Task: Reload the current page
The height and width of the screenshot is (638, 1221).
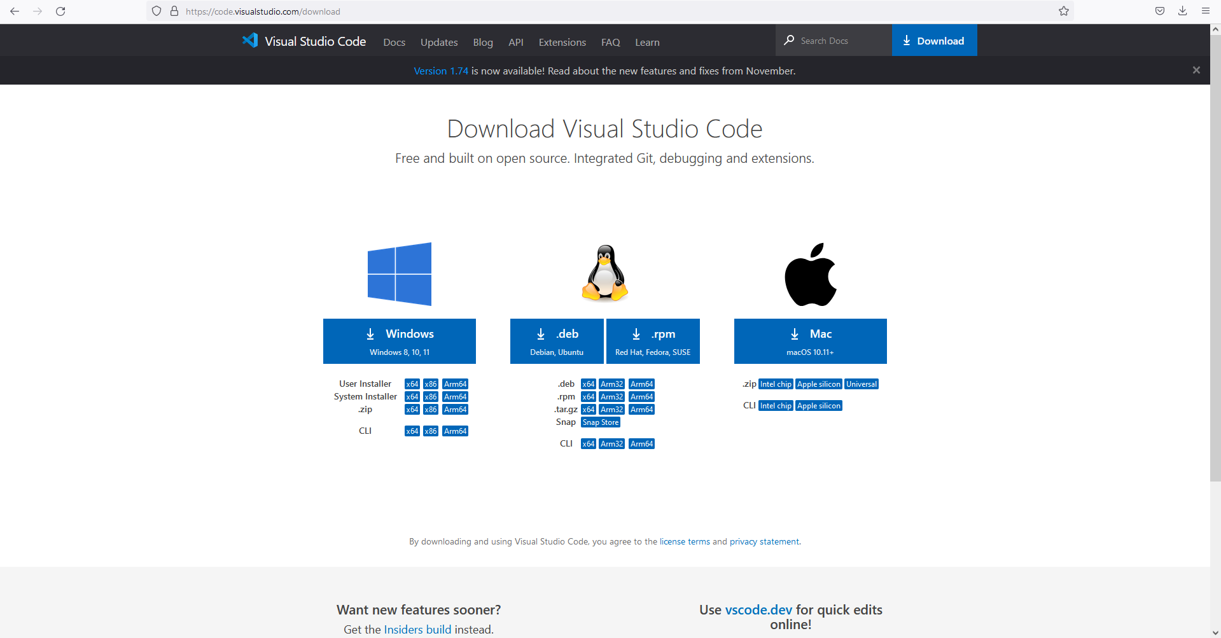Action: coord(60,11)
